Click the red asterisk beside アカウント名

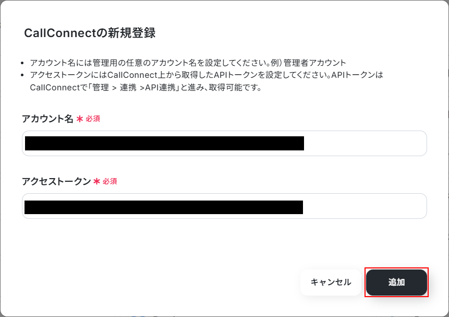click(x=80, y=119)
